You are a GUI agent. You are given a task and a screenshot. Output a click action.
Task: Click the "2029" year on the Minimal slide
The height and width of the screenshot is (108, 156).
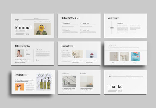click(27, 34)
